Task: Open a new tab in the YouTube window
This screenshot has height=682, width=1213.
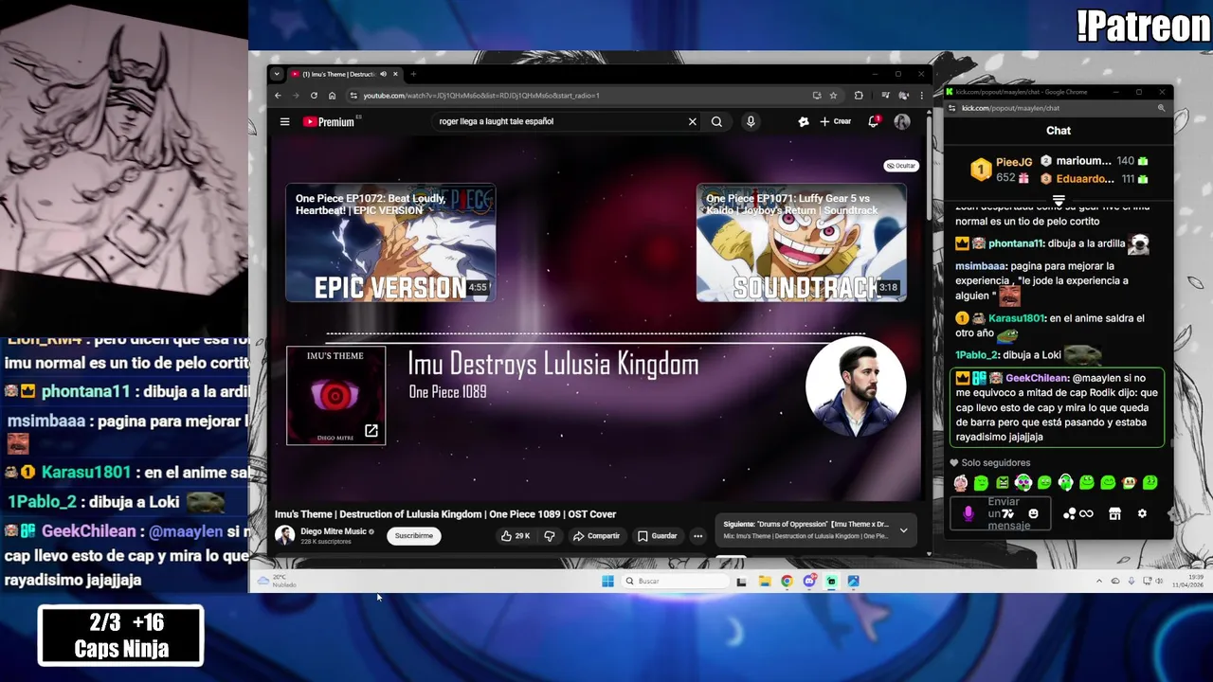Action: (413, 74)
